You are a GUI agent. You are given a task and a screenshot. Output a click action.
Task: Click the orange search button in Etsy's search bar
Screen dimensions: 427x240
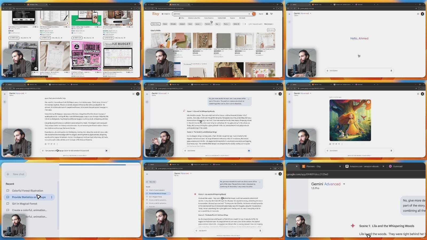tap(254, 14)
